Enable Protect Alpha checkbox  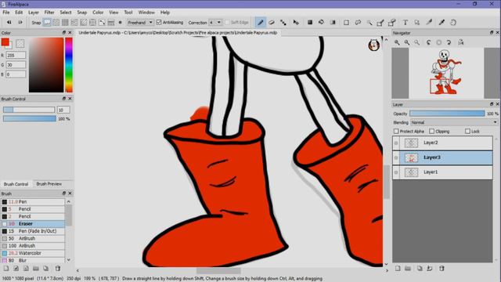[x=396, y=131]
